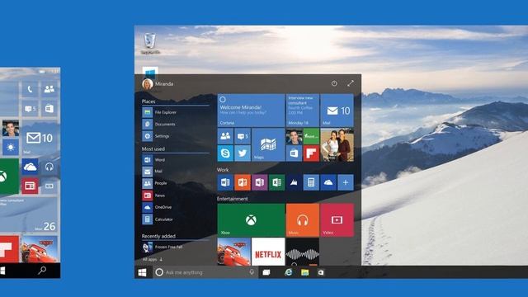Open Calculator tile in Work group
Viewport: 528px width, 297px height.
click(x=311, y=182)
